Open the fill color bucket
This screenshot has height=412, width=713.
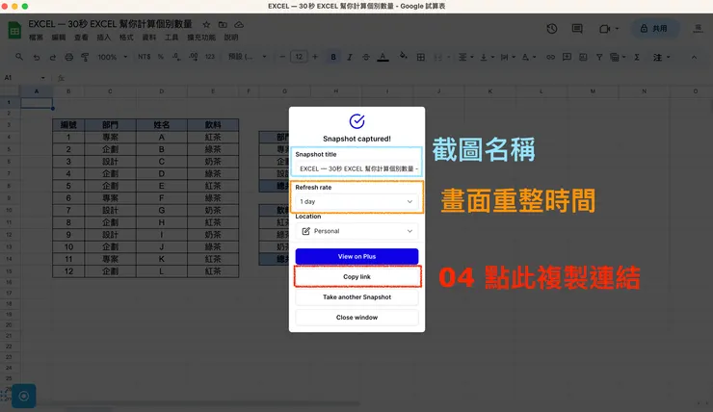403,57
